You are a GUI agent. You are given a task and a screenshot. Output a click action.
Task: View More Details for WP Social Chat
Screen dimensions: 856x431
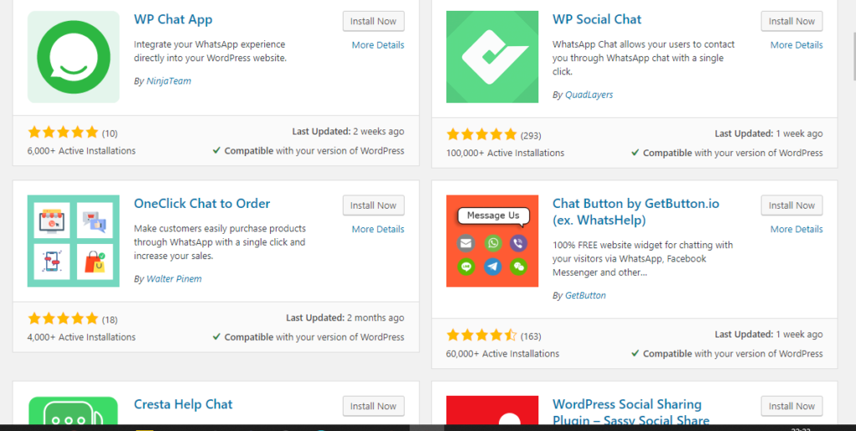tap(796, 45)
